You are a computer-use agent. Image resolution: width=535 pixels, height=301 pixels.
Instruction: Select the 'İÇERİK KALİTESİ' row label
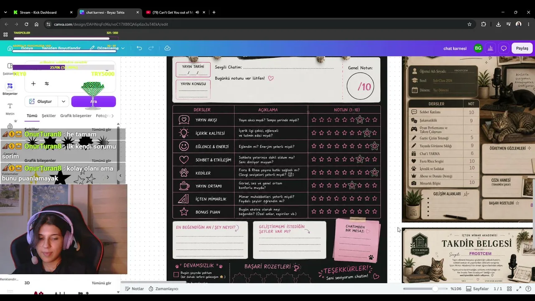pyautogui.click(x=210, y=133)
